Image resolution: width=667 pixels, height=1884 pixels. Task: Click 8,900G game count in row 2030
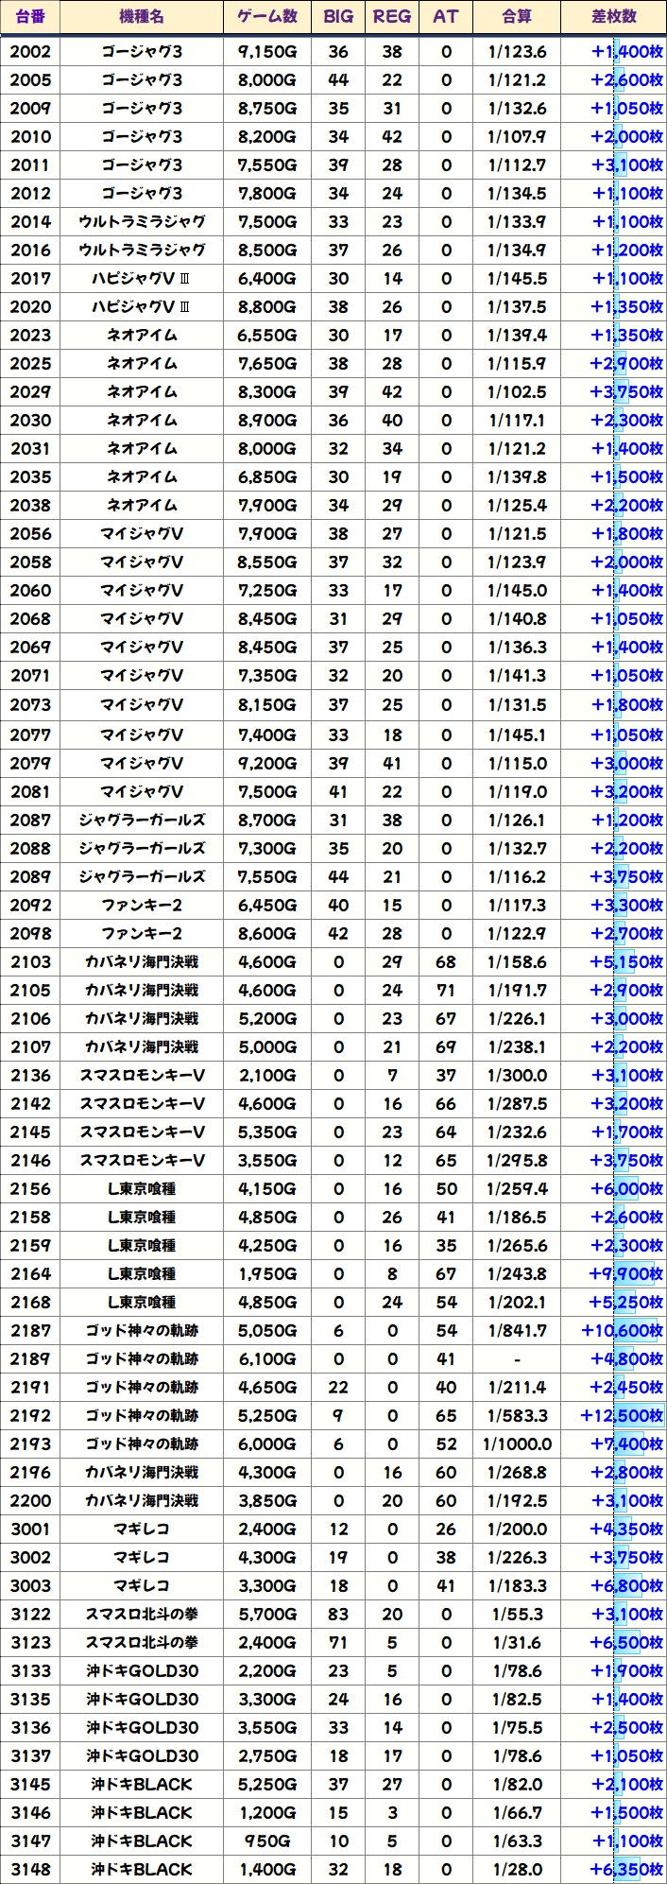267,420
